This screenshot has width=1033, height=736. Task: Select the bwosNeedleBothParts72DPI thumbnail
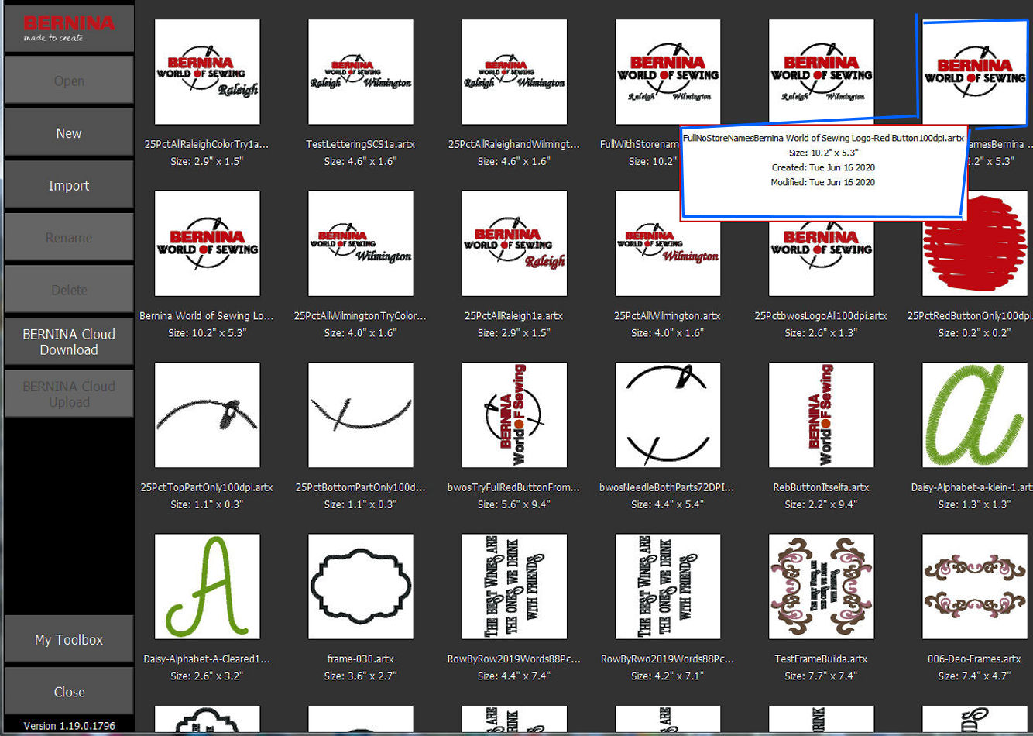(x=668, y=414)
